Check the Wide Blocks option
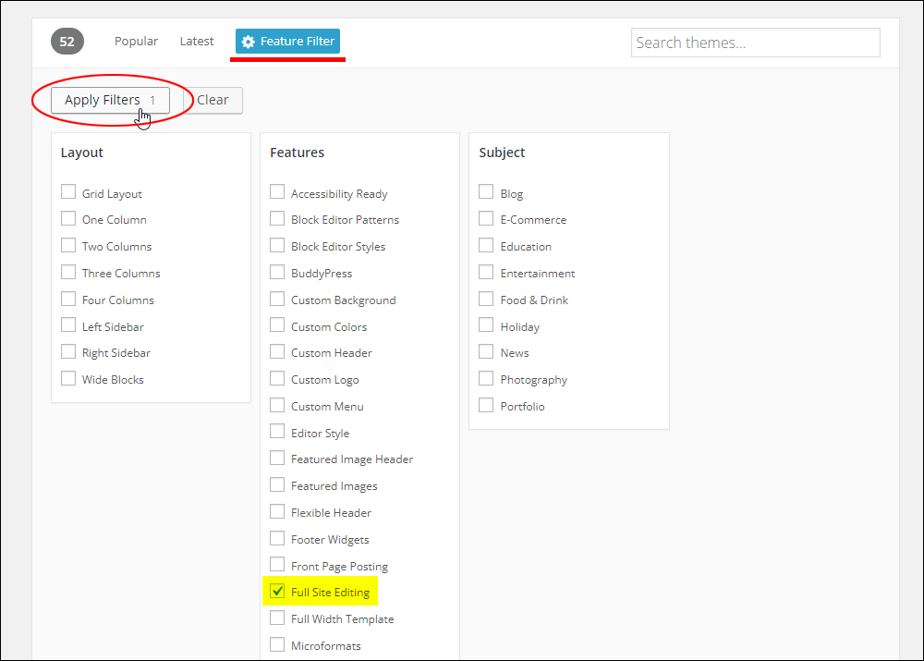The width and height of the screenshot is (924, 661). tap(68, 378)
